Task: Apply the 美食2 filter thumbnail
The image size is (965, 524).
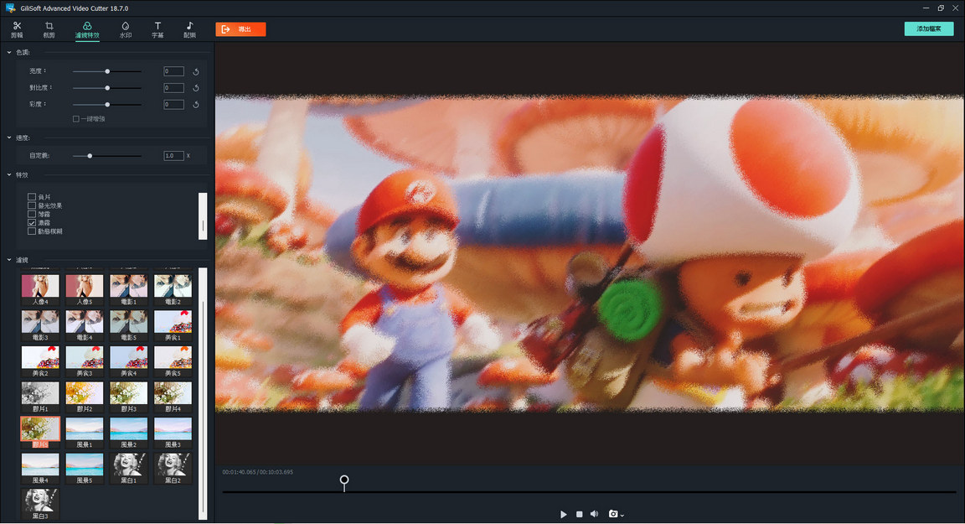Action: tap(40, 361)
